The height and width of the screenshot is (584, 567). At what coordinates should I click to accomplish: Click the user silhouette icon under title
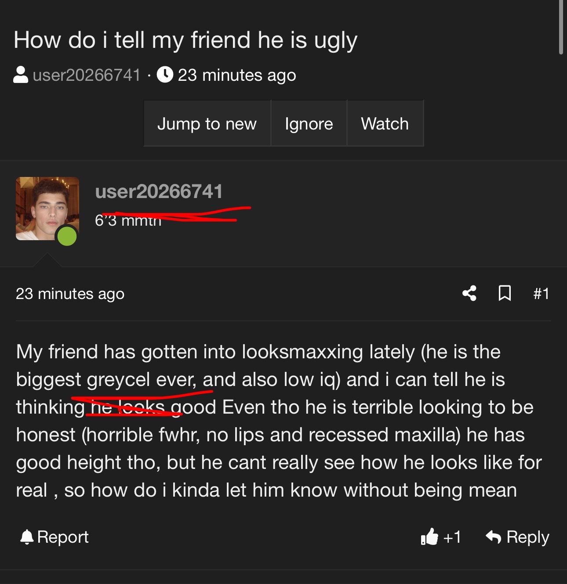tap(21, 75)
